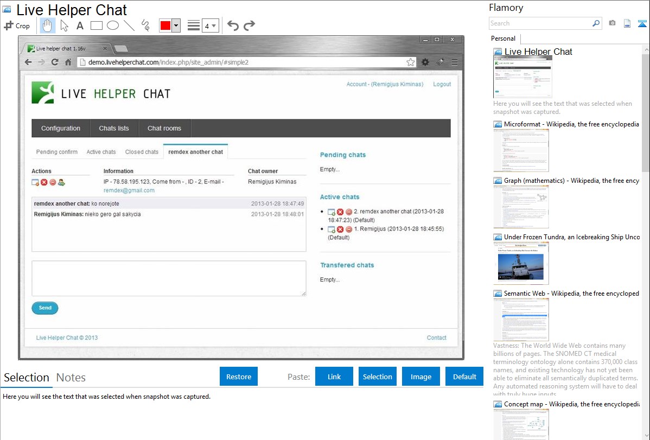Pick the rectangle shape tool
The width and height of the screenshot is (650, 440).
pos(97,25)
